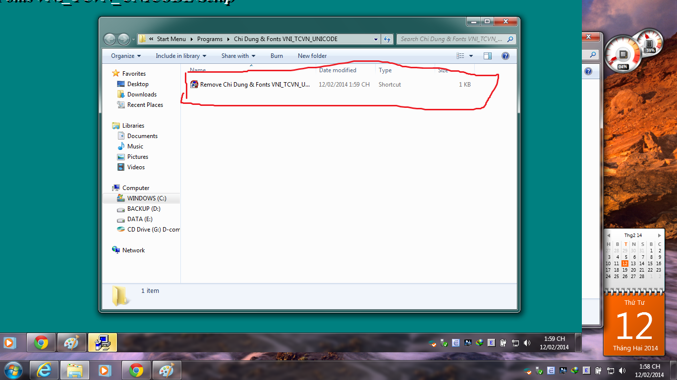Click the double chevron in address bar
The image size is (677, 380).
151,39
